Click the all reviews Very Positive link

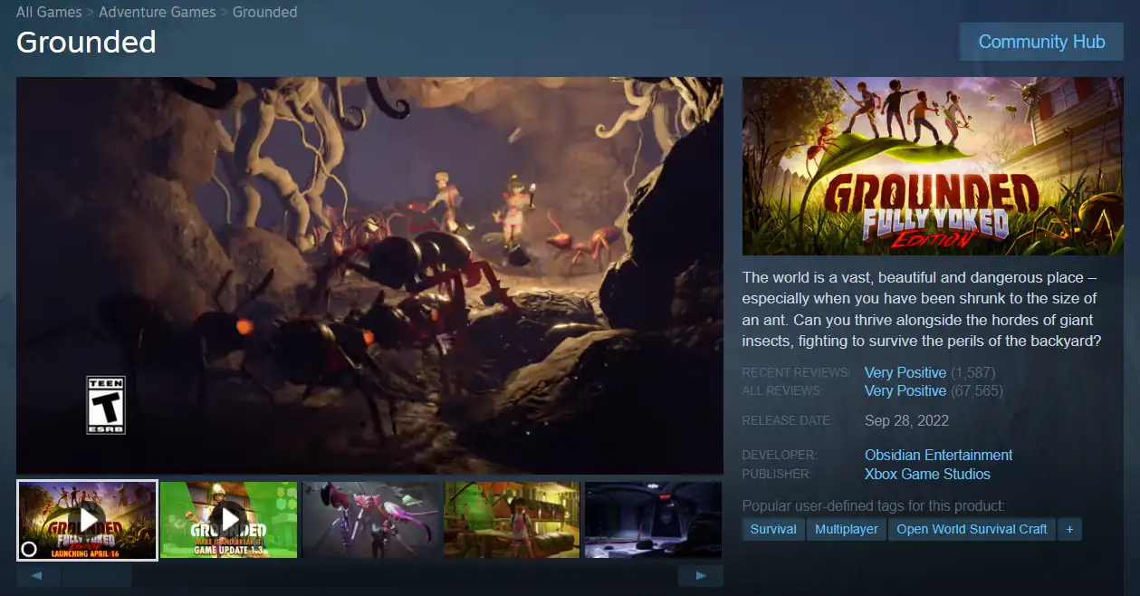[x=905, y=391]
